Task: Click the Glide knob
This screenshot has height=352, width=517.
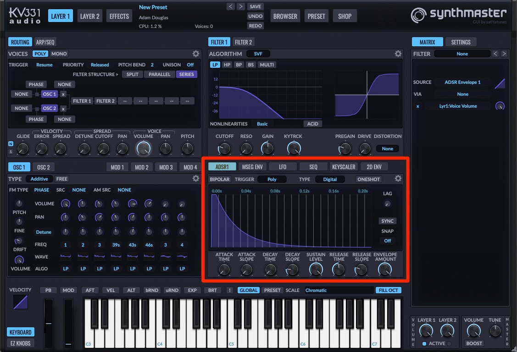Action: coord(23,149)
